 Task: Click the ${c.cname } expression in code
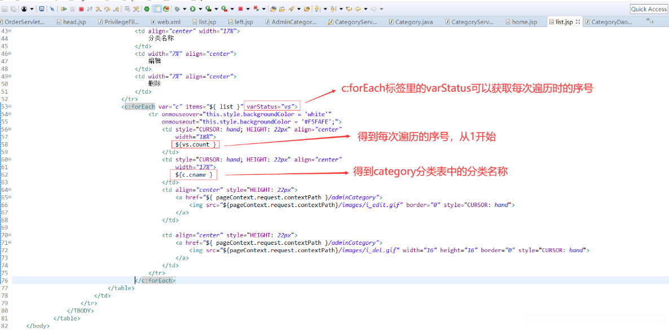pyautogui.click(x=193, y=175)
